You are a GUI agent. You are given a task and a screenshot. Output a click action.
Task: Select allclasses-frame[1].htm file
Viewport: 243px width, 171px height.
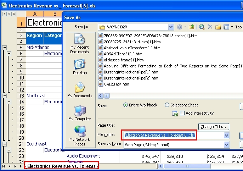(121, 60)
